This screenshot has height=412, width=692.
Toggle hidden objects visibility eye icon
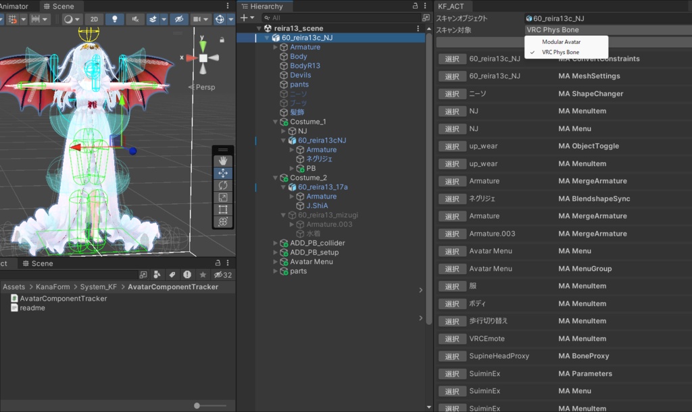pyautogui.click(x=178, y=19)
